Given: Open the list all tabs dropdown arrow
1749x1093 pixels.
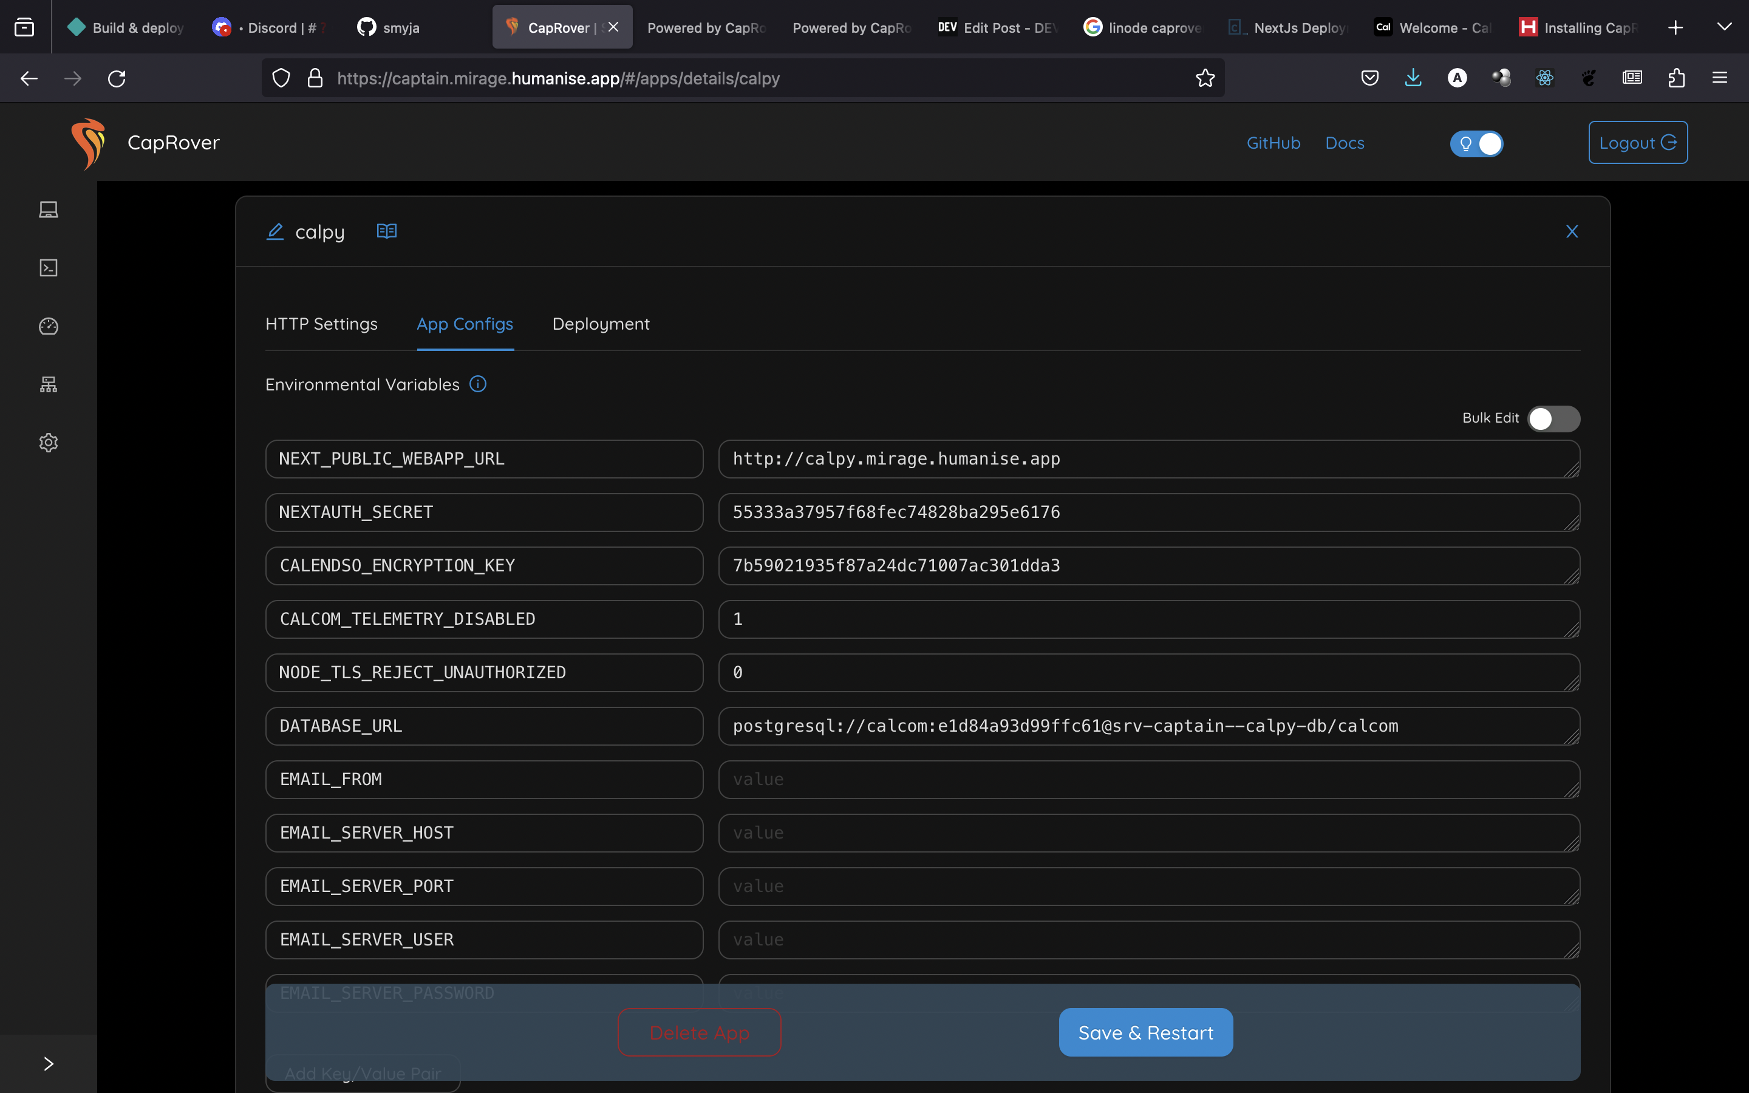Looking at the screenshot, I should pos(1723,27).
